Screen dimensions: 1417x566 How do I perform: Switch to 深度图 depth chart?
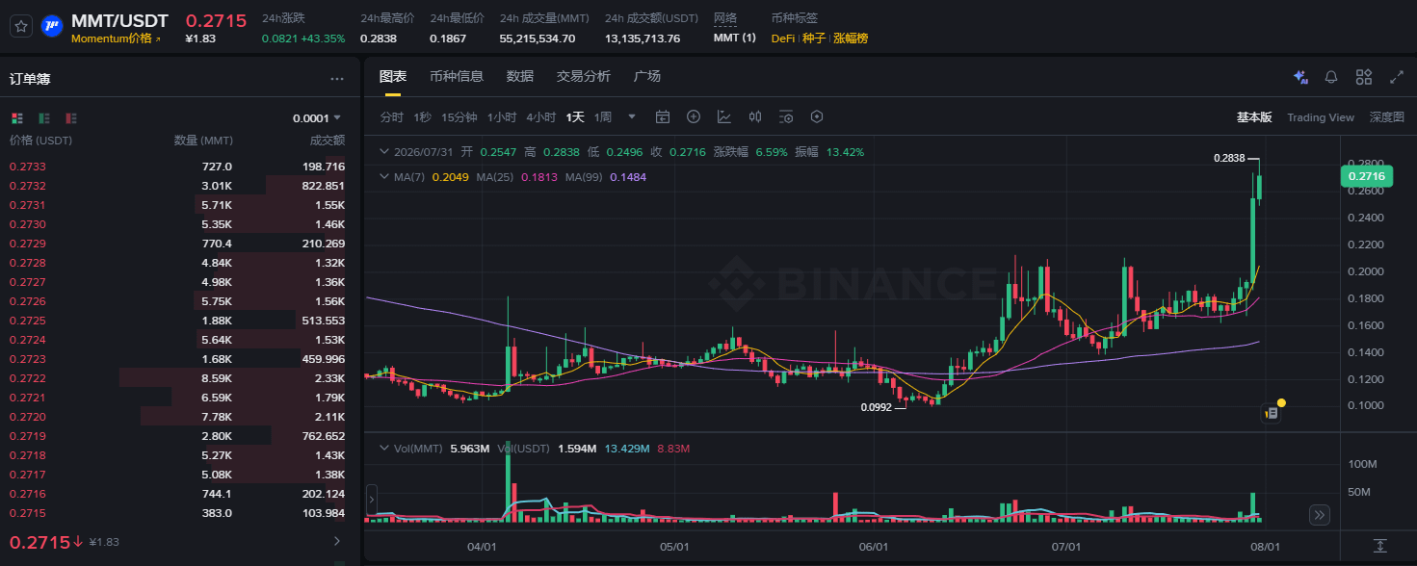point(1387,117)
